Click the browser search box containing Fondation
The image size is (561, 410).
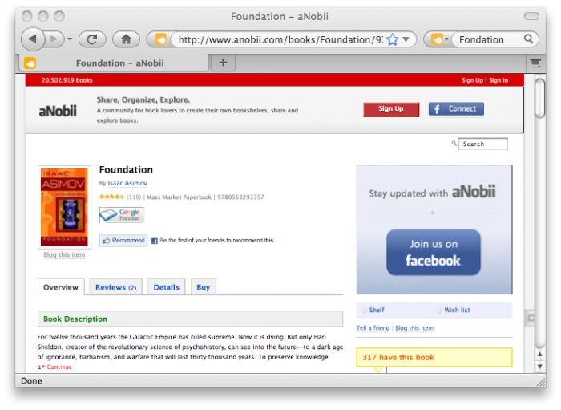pyautogui.click(x=487, y=39)
